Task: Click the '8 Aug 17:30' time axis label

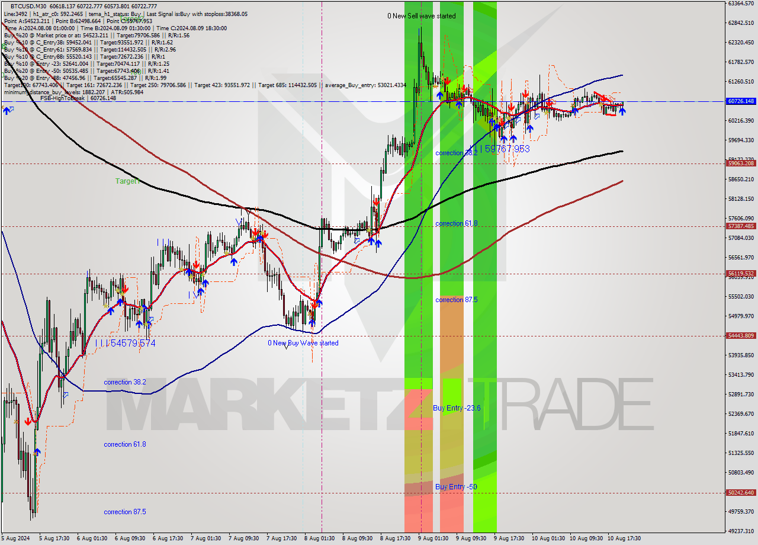Action: 395,538
